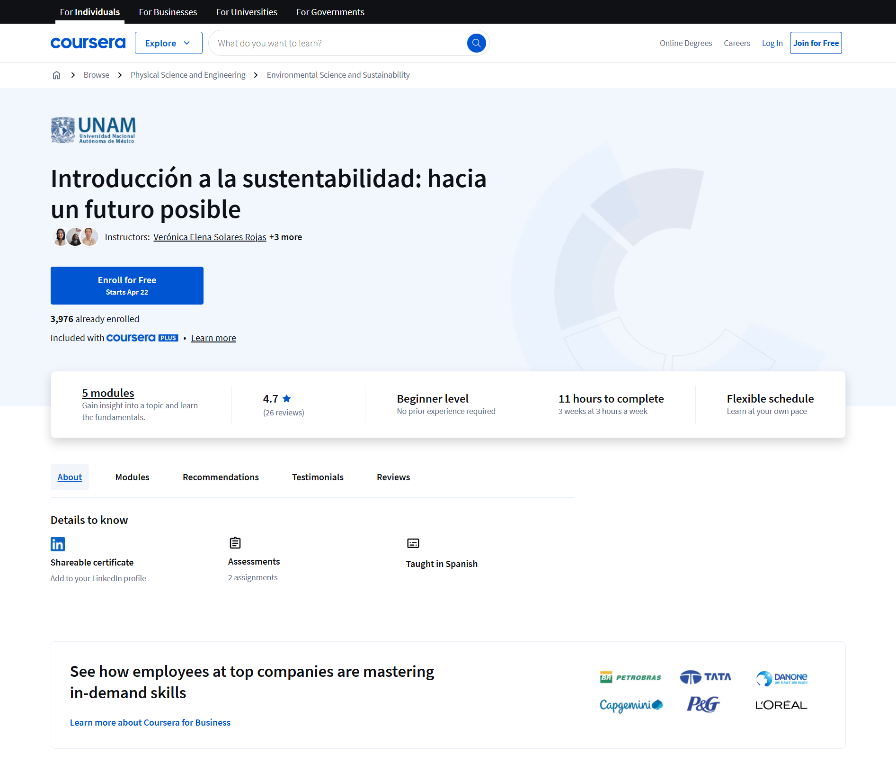Viewport: 896px width, 764px height.
Task: Open Online Degrees link
Action: point(686,43)
